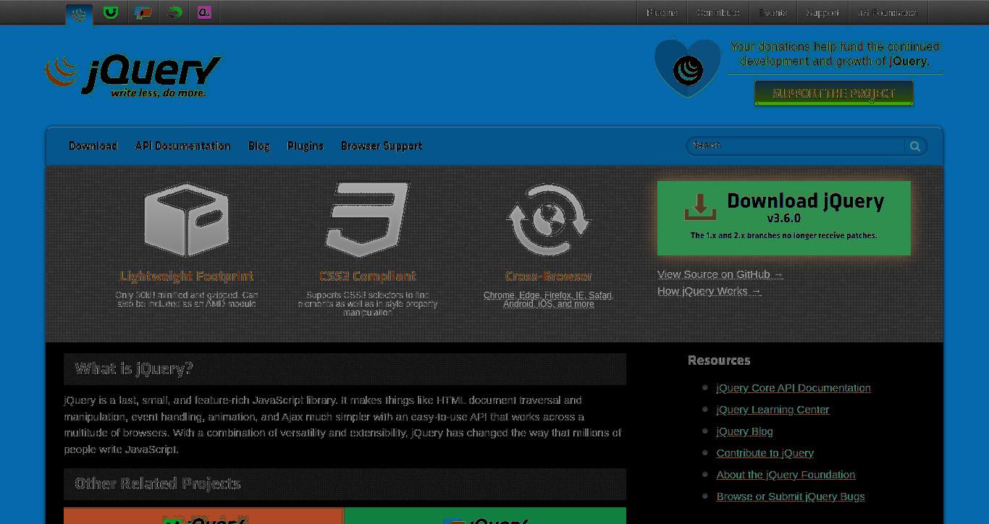Go to Blog in the main navigation
The width and height of the screenshot is (989, 524).
(x=258, y=146)
